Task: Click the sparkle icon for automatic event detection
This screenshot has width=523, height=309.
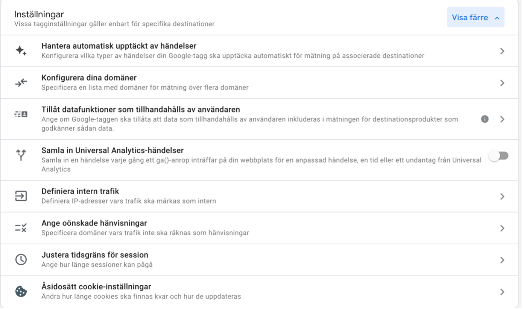Action: click(21, 51)
